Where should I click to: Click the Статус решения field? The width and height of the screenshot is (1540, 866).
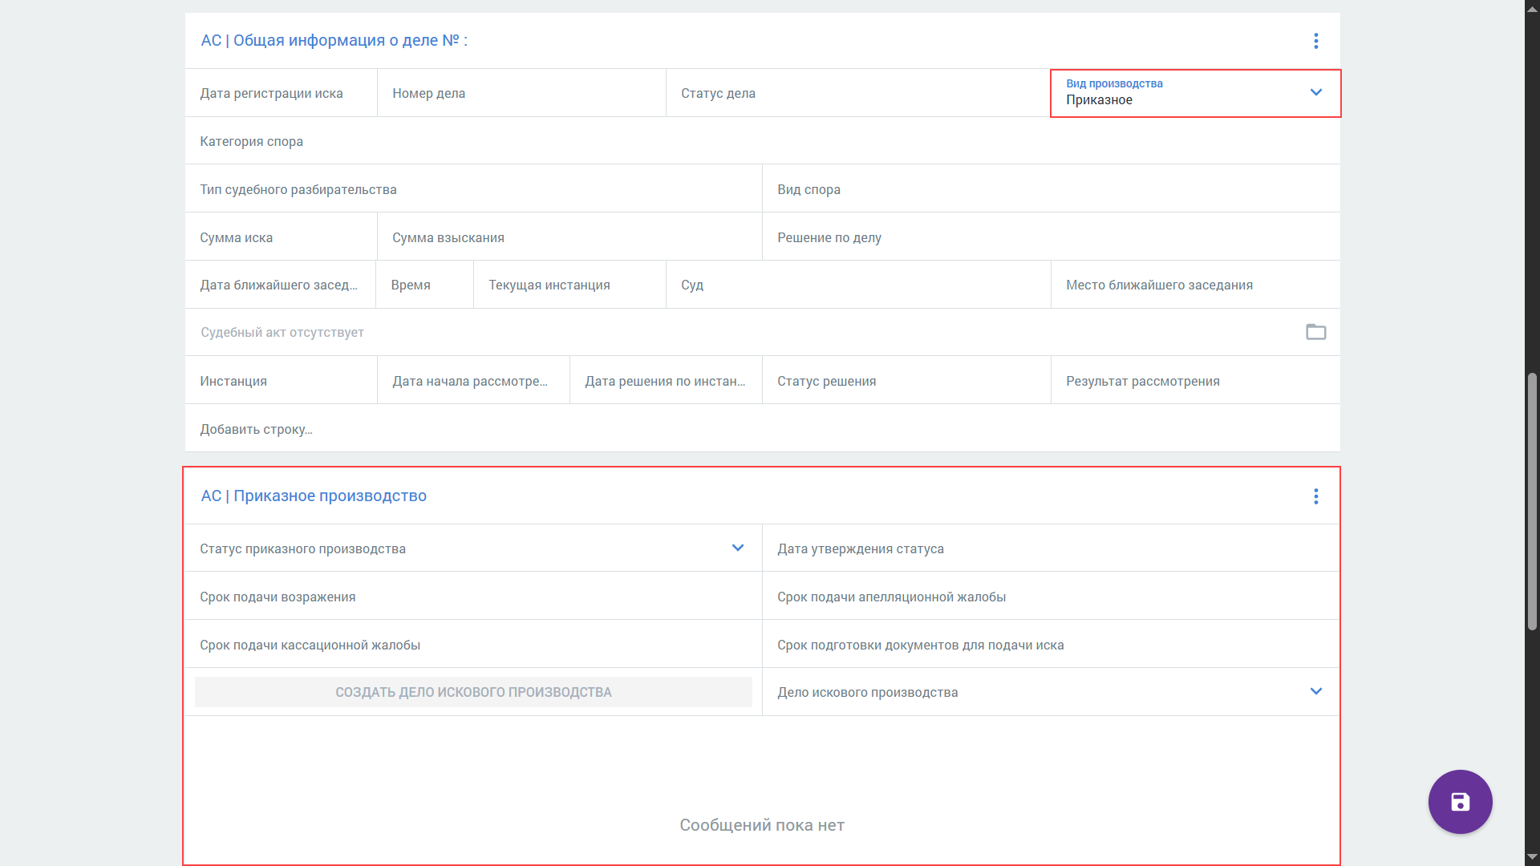pyautogui.click(x=906, y=381)
